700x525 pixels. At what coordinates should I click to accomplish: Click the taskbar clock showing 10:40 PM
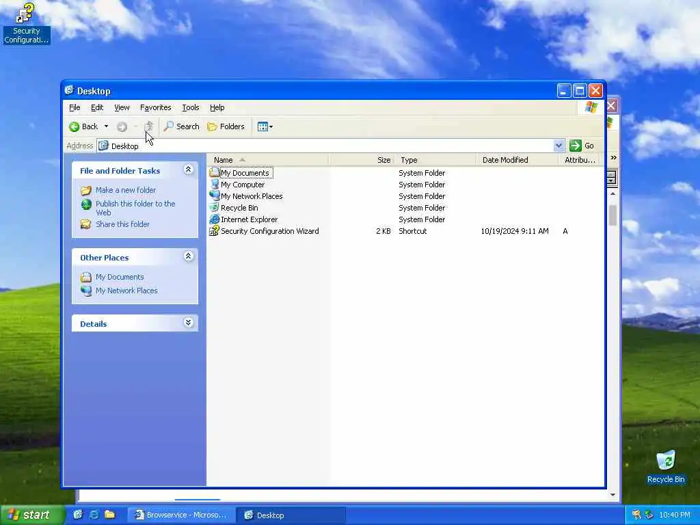[x=675, y=515]
